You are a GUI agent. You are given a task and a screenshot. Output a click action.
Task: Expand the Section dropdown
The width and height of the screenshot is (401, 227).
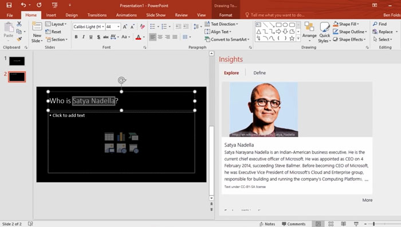point(57,40)
